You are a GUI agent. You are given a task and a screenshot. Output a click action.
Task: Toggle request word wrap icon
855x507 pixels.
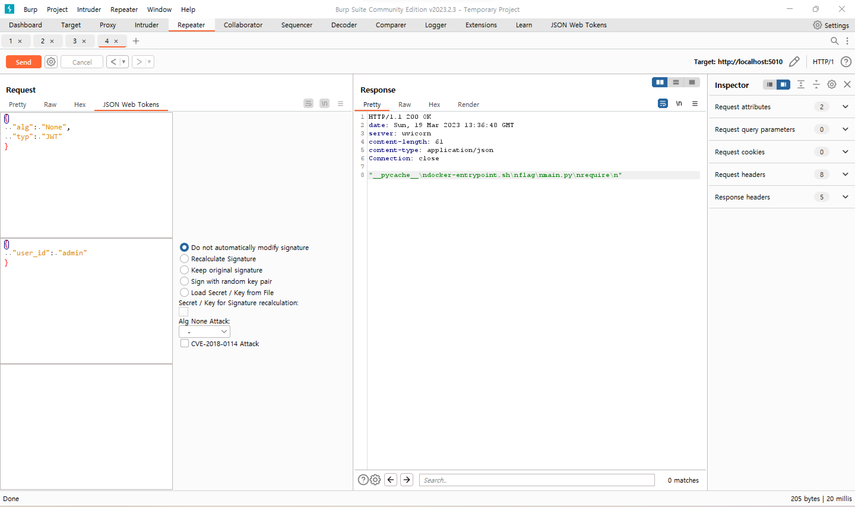308,103
